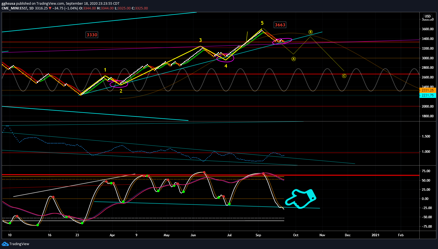Click the yellow wave 4 label

pos(226,66)
